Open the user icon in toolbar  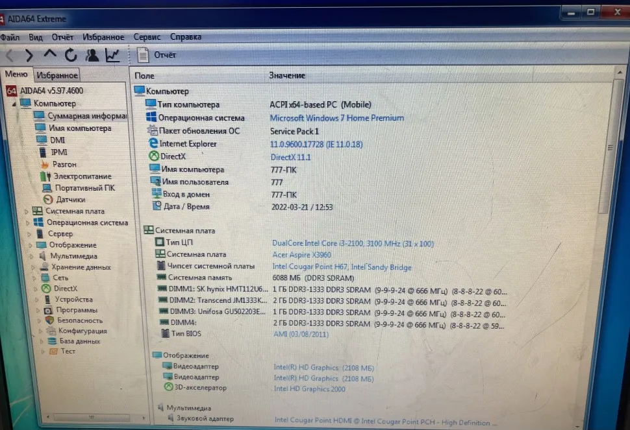[92, 55]
